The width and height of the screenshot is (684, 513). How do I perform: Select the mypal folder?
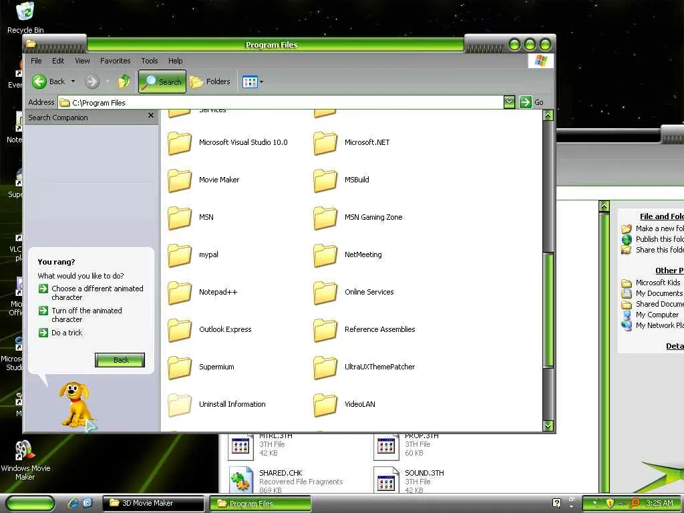click(193, 255)
